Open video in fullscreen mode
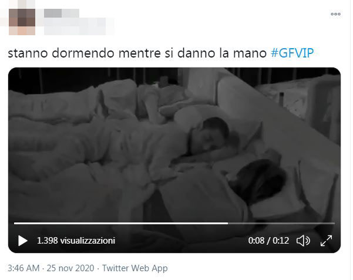Screen dimensions: 353x280 point(326,241)
